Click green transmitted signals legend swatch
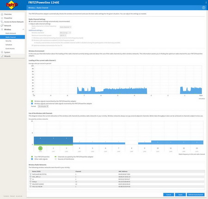Screen dimensions: 208x199 32,101
